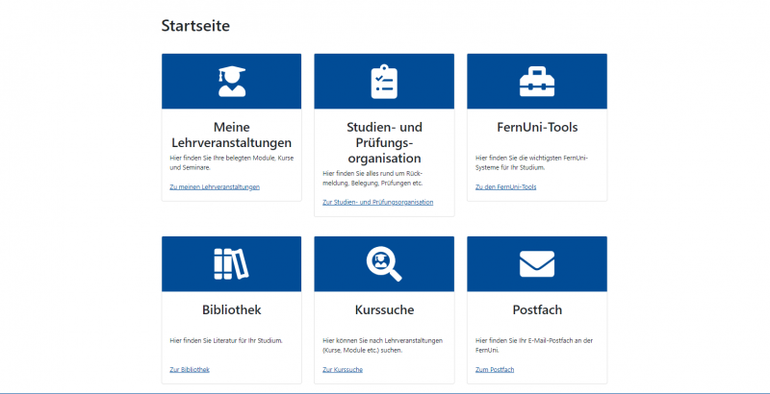The height and width of the screenshot is (394, 770).
Task: Click the heading Meine Lehrveranstaltungen
Action: pyautogui.click(x=231, y=135)
